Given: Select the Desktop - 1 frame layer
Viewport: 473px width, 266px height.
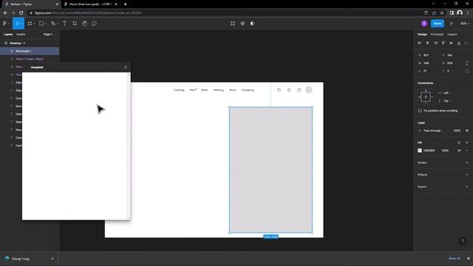Looking at the screenshot, I should point(30,43).
